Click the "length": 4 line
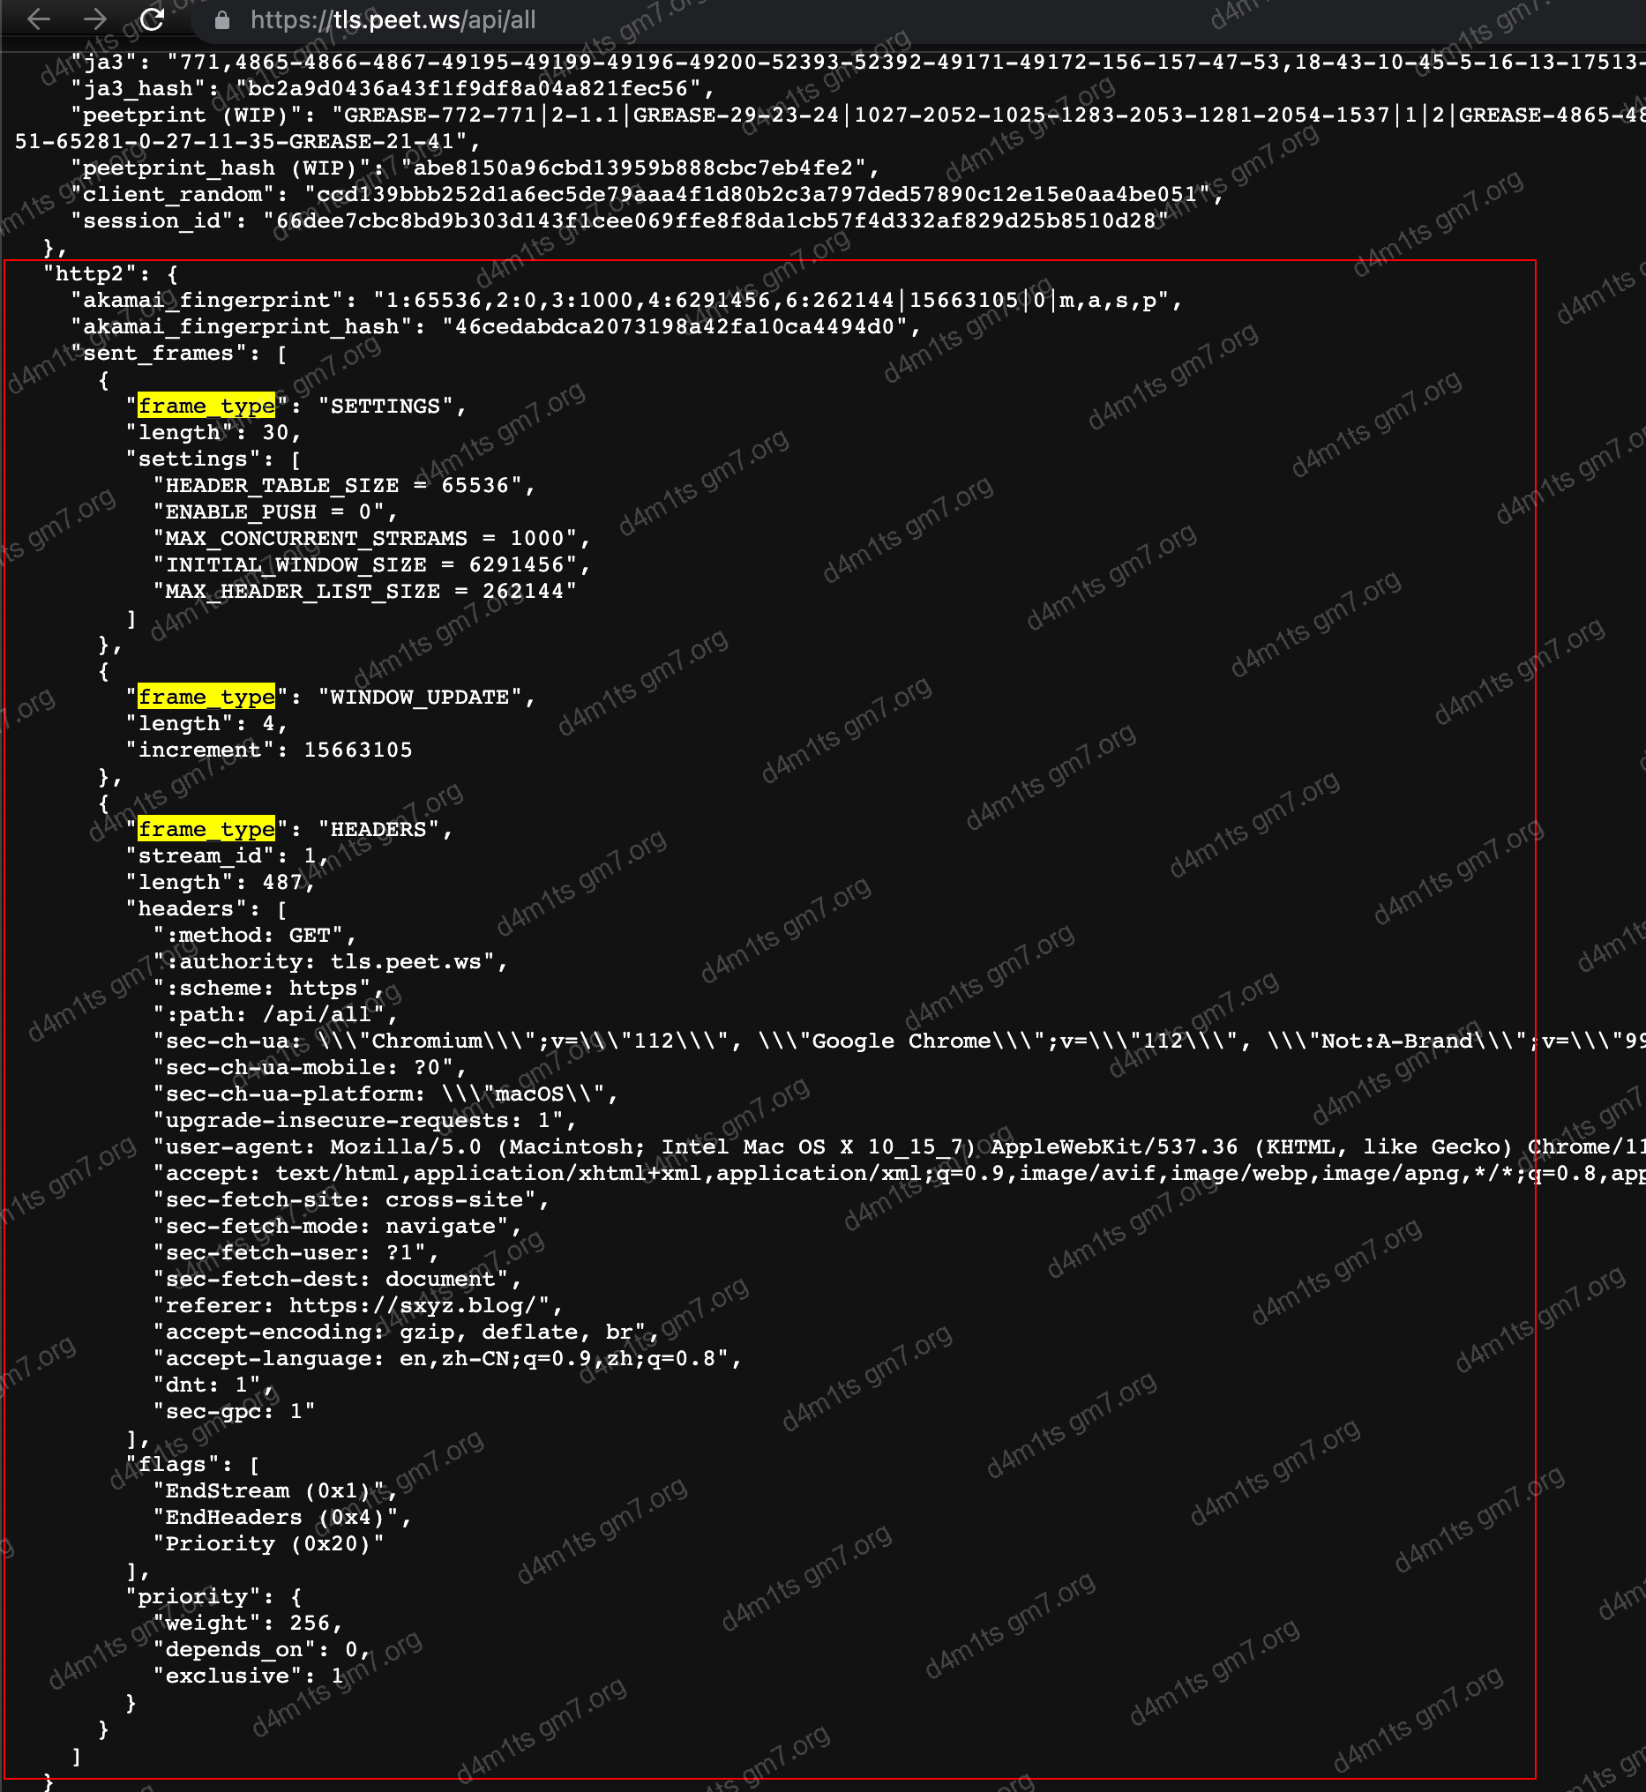 pos(206,724)
